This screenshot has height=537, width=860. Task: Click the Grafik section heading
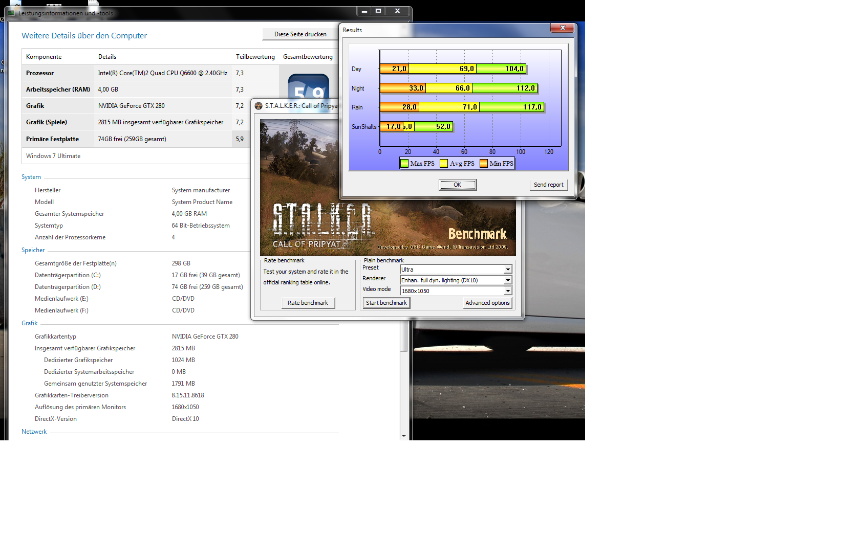coord(30,323)
